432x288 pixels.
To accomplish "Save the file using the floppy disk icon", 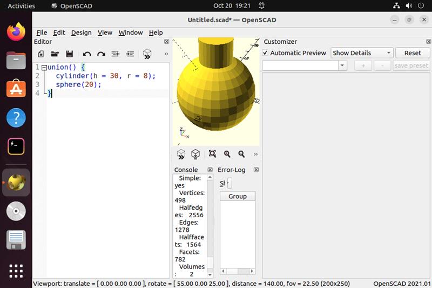I will point(70,53).
